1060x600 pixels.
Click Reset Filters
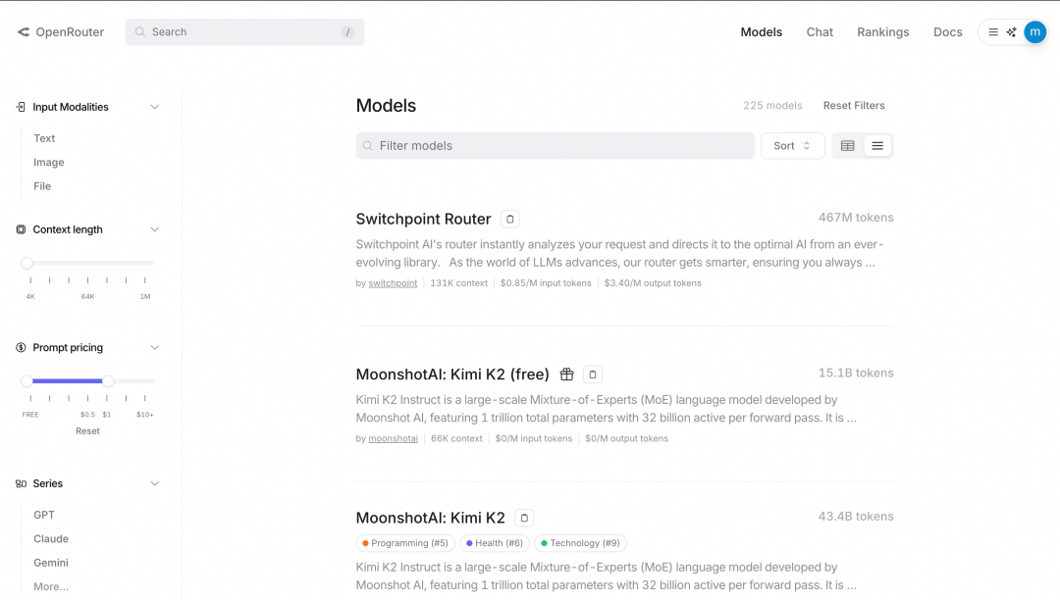pos(854,106)
